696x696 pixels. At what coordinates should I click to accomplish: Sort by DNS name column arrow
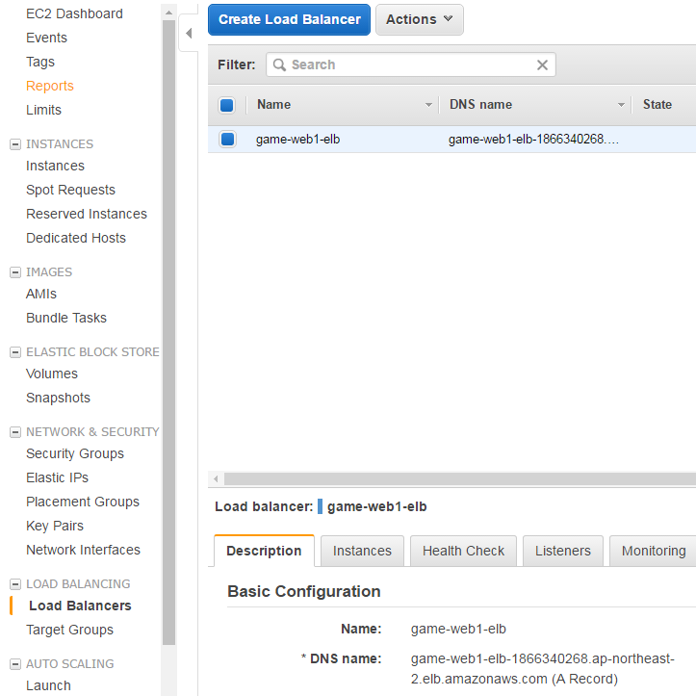pyautogui.click(x=621, y=105)
